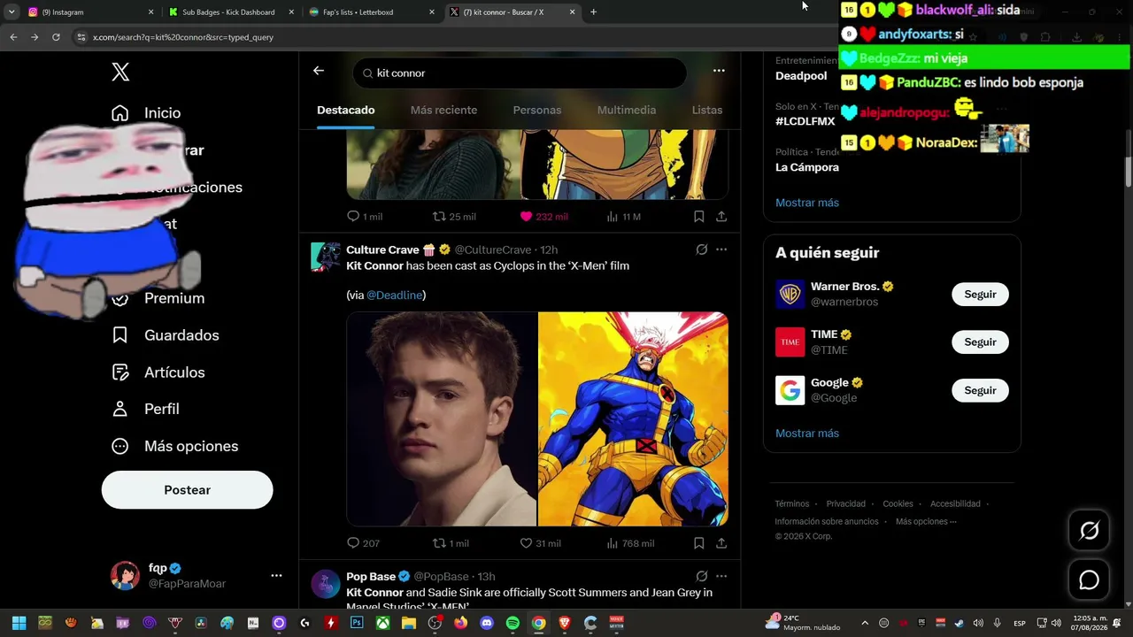The height and width of the screenshot is (637, 1133).
Task: Click Mostrar más under the trends list
Action: click(x=807, y=203)
